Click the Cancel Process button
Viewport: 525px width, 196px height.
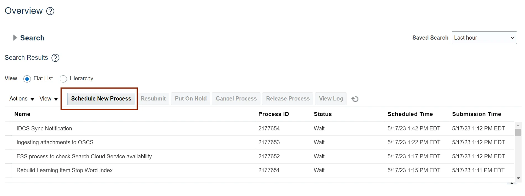[236, 99]
